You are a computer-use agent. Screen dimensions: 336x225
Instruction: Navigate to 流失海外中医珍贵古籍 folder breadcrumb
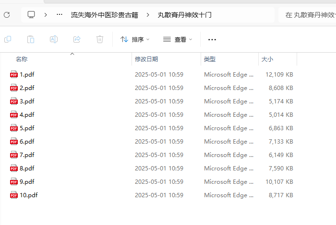(104, 15)
